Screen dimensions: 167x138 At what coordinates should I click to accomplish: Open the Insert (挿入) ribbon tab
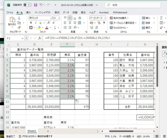(28, 12)
